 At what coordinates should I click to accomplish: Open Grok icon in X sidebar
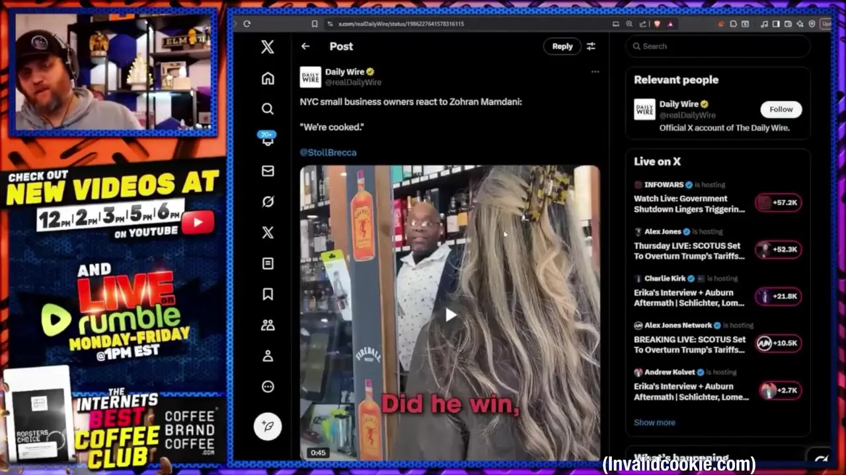[268, 202]
